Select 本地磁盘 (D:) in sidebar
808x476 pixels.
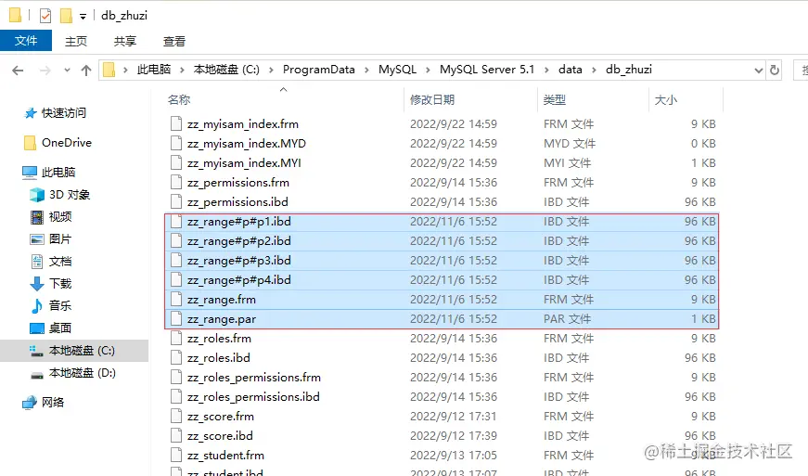click(82, 373)
